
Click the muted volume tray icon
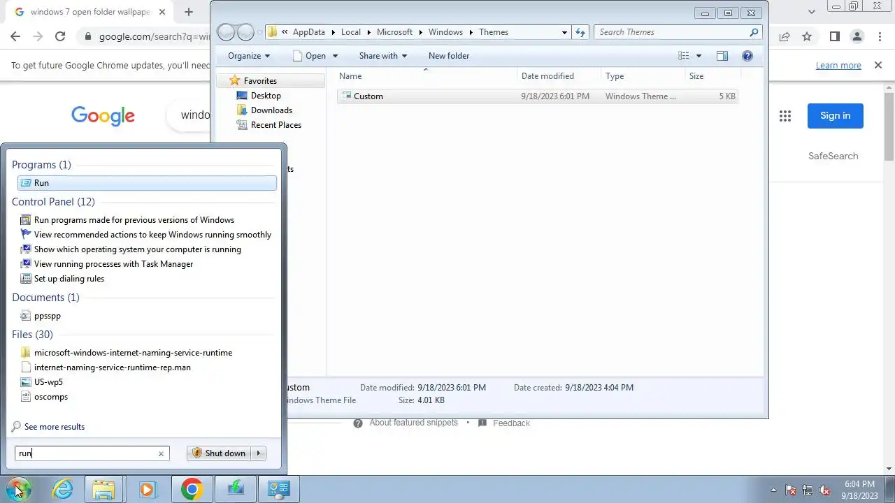pos(824,490)
